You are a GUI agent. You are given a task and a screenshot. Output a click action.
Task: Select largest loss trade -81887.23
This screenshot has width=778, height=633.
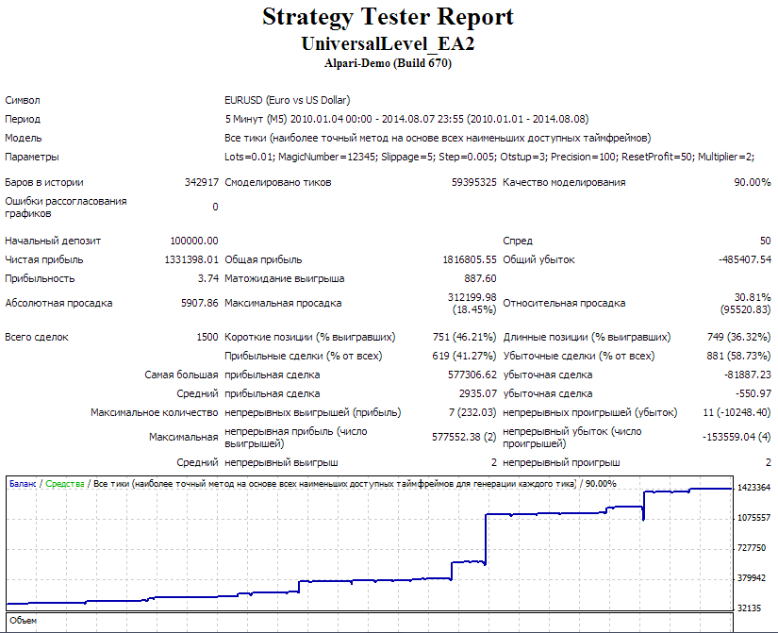click(748, 375)
